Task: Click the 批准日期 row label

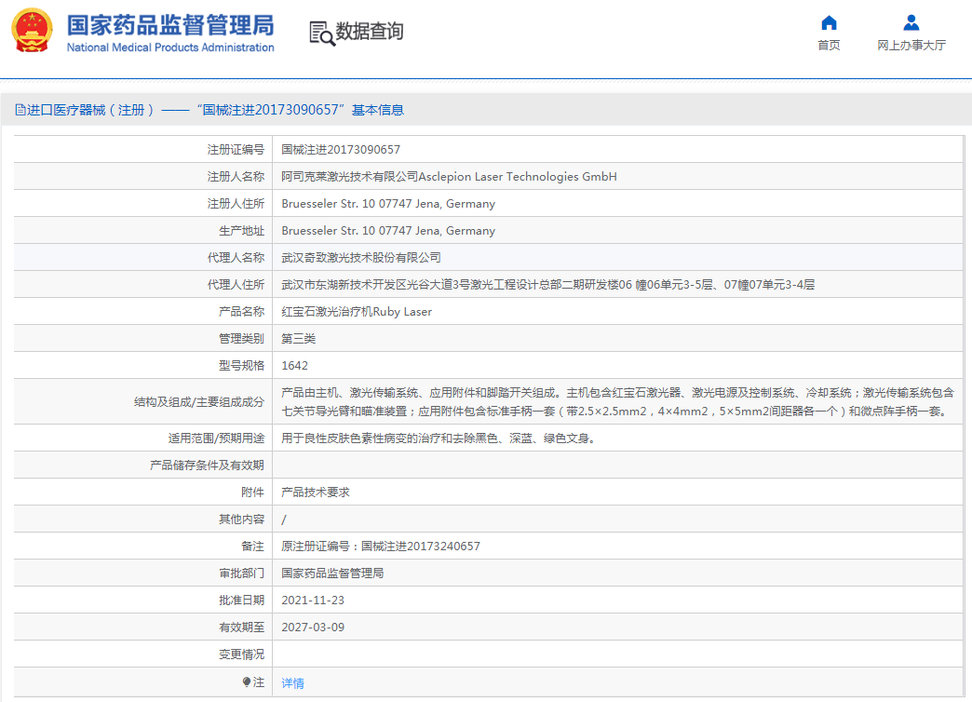Action: pyautogui.click(x=241, y=601)
